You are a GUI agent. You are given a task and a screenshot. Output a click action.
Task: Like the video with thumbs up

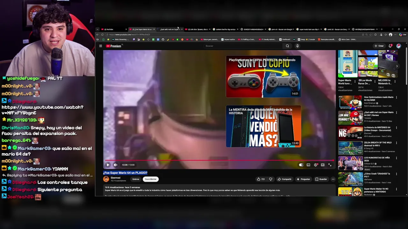pos(261,179)
